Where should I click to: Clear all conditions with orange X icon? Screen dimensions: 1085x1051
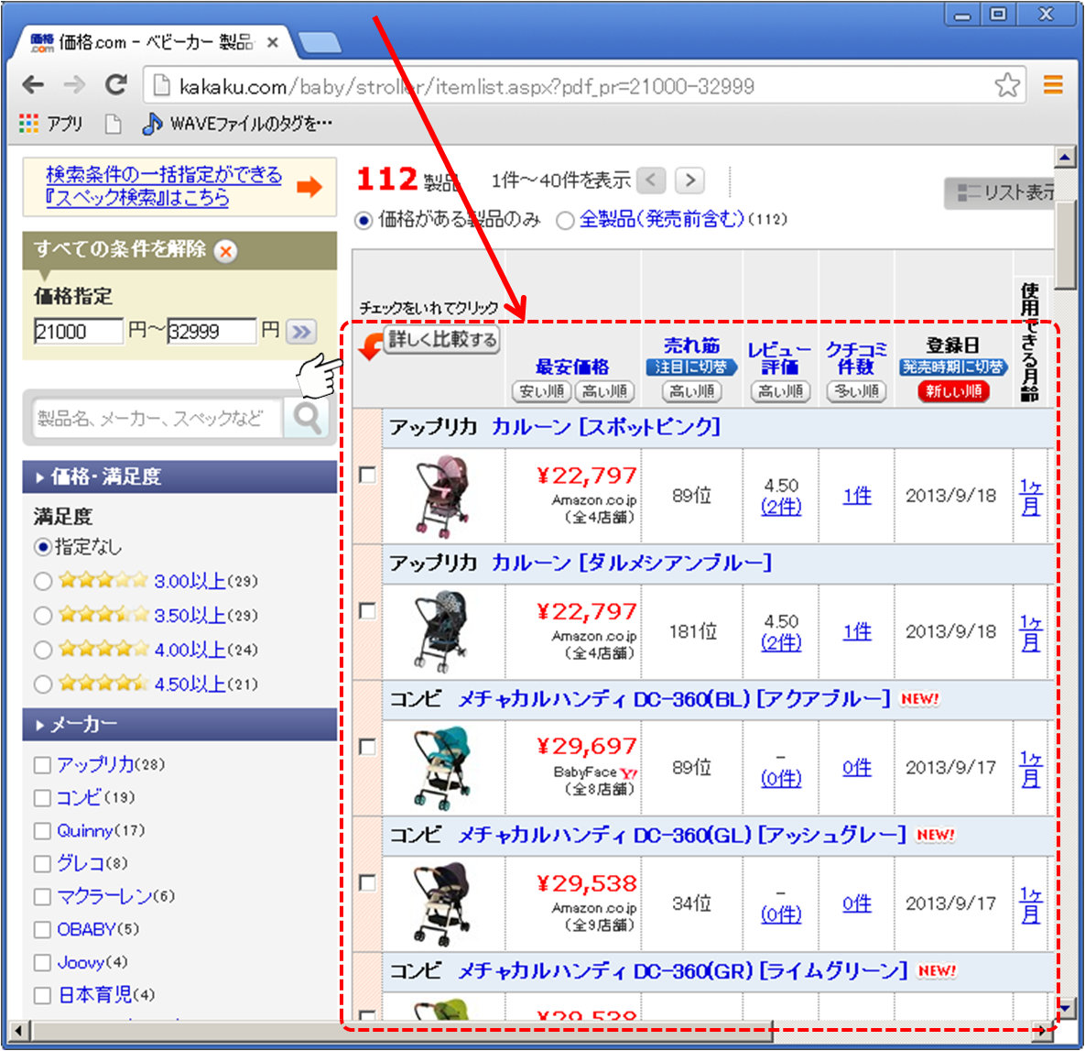[x=225, y=250]
